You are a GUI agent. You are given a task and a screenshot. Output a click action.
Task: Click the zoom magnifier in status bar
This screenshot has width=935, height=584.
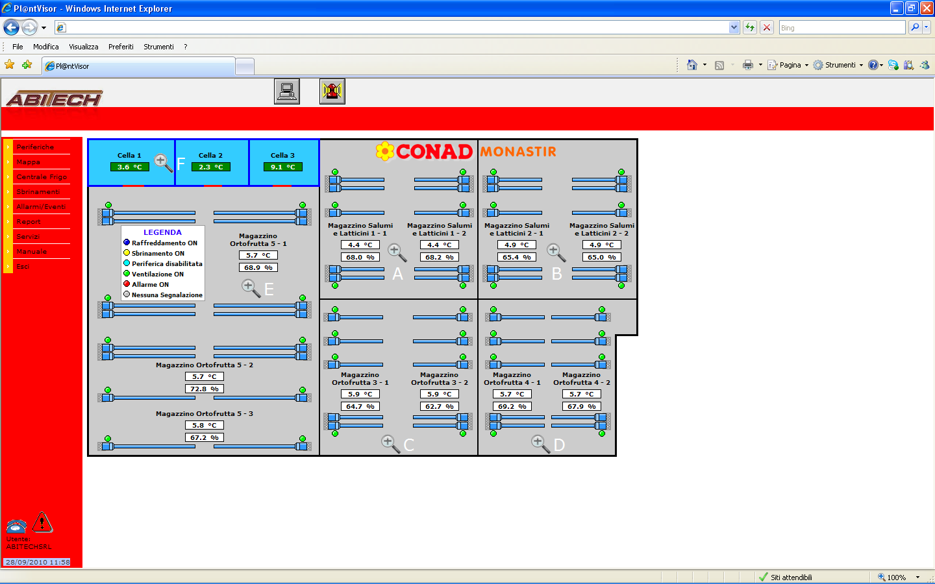pos(882,577)
